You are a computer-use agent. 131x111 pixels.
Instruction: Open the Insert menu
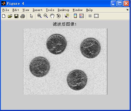point(37,10)
